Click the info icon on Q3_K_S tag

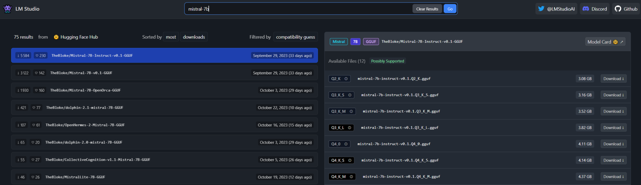click(350, 95)
